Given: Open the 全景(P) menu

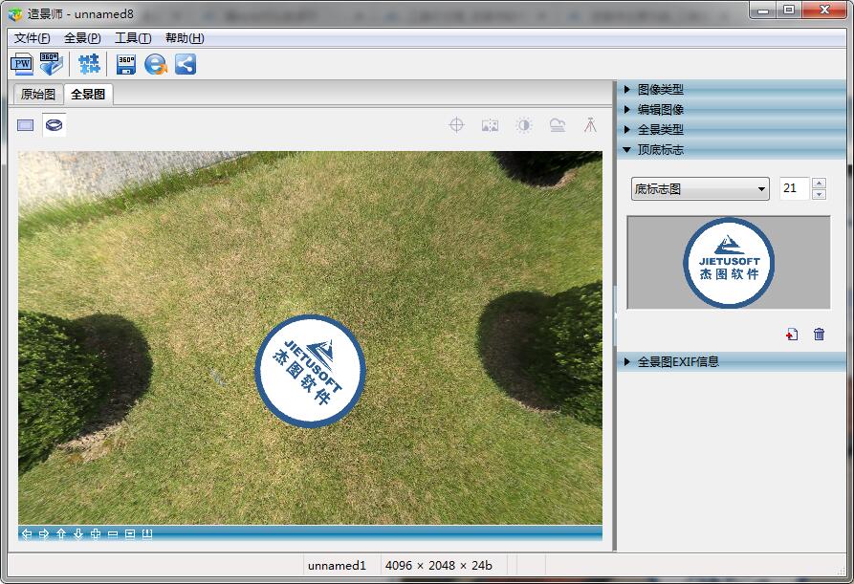Looking at the screenshot, I should [82, 38].
